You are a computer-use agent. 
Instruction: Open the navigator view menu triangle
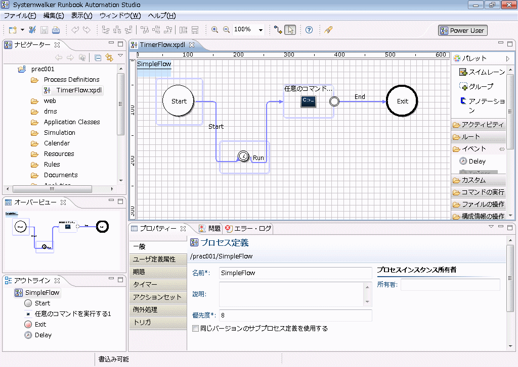tap(120, 56)
